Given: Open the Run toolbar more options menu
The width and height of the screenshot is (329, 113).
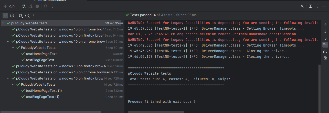Looking at the screenshot, I should click(52, 6).
